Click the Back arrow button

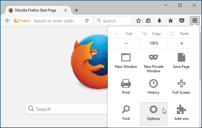[x=7, y=21]
